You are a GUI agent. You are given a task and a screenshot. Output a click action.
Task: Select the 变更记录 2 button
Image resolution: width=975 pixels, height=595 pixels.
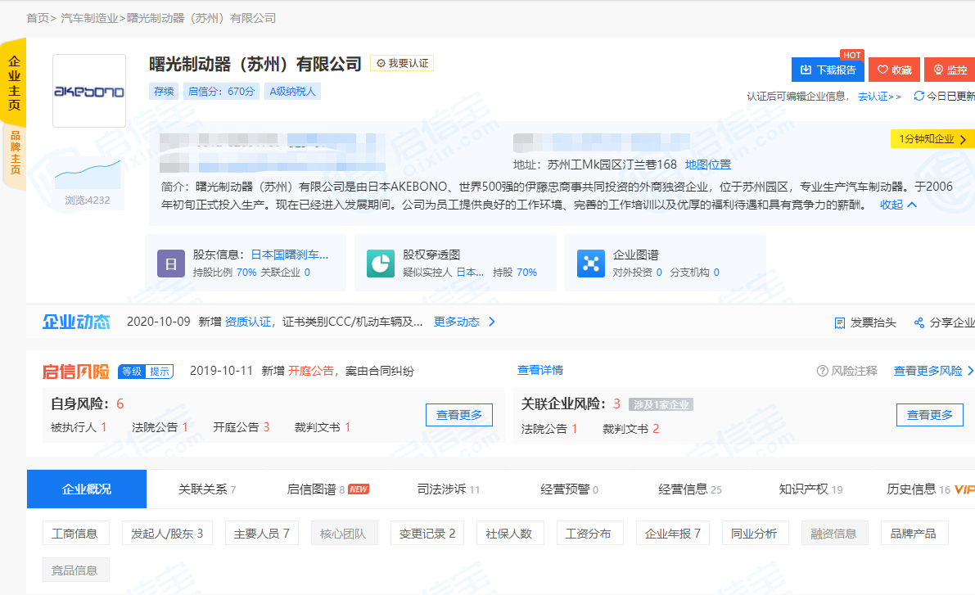point(427,534)
